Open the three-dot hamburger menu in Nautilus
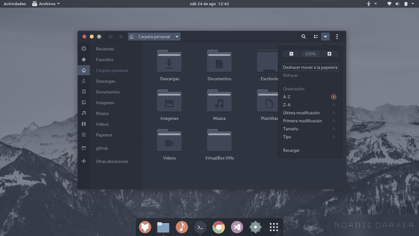The width and height of the screenshot is (419, 236). [x=337, y=36]
